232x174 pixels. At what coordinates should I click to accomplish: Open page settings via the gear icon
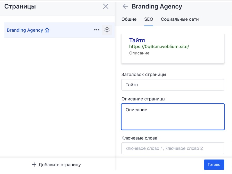pyautogui.click(x=107, y=30)
